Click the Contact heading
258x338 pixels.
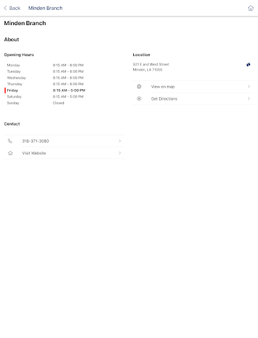point(12,124)
